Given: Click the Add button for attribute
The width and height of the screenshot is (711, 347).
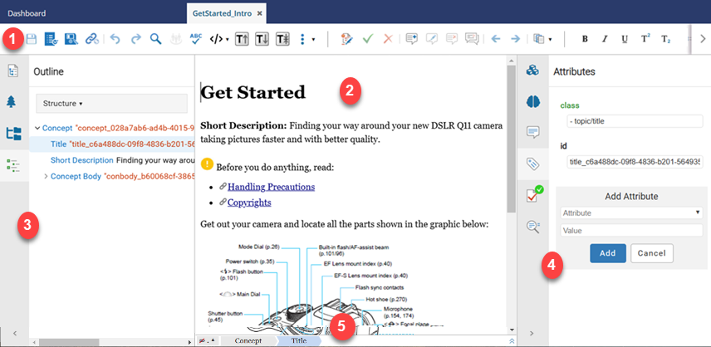Looking at the screenshot, I should [x=607, y=253].
